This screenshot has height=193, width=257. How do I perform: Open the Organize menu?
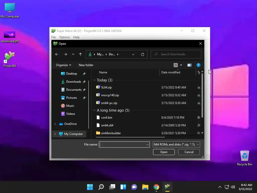63,65
